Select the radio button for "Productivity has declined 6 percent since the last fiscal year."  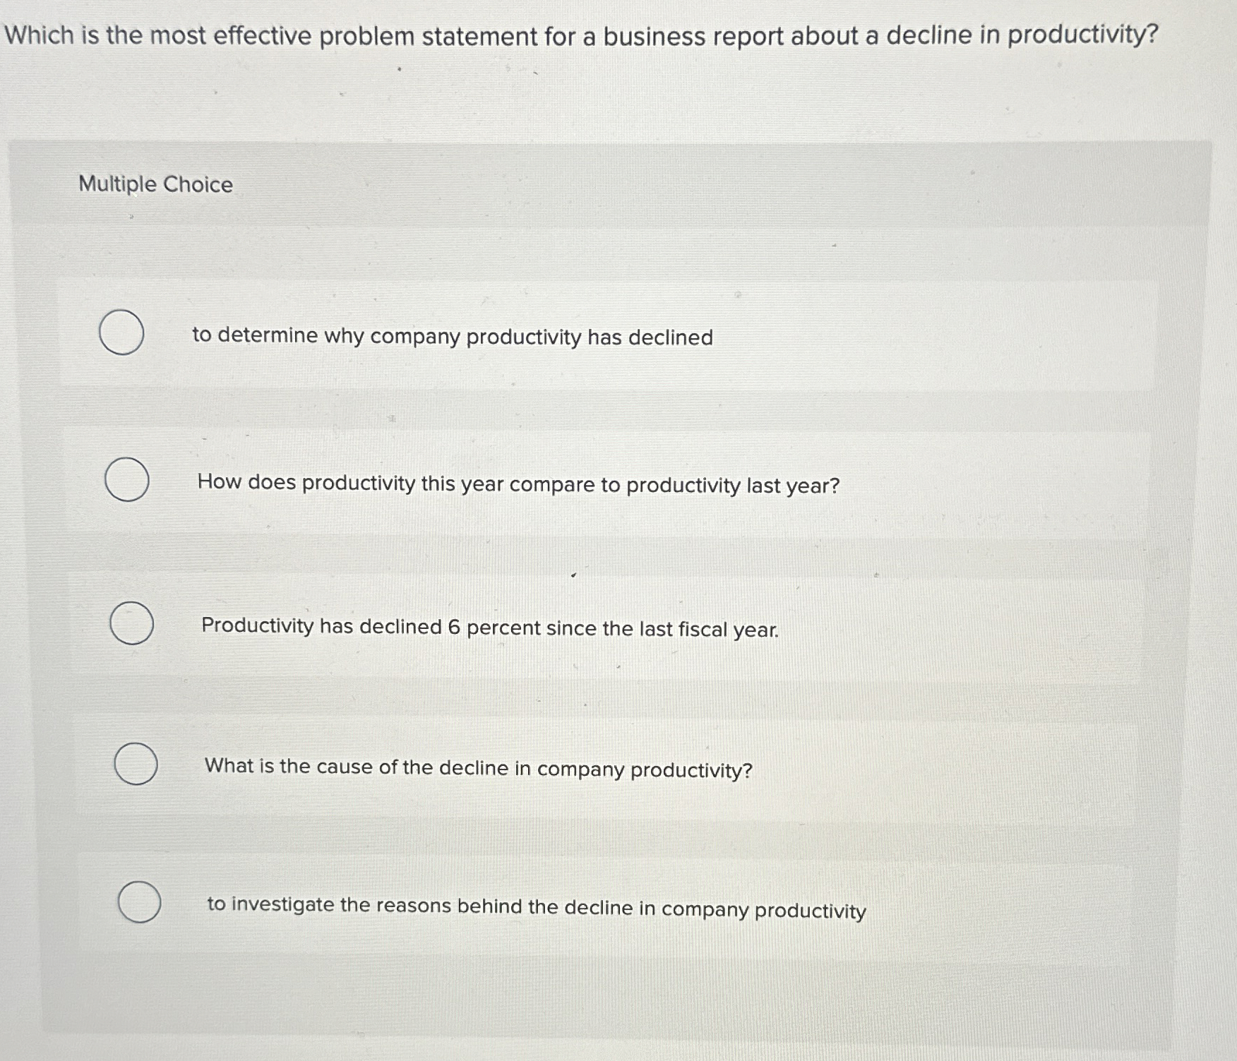tap(131, 625)
